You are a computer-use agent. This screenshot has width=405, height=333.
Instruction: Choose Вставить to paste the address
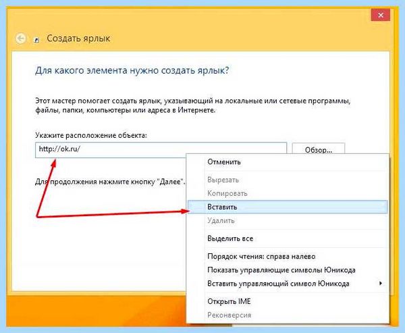click(x=288, y=207)
